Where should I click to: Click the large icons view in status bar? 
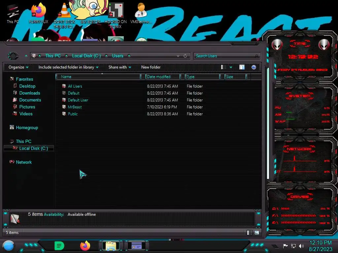[x=257, y=233]
